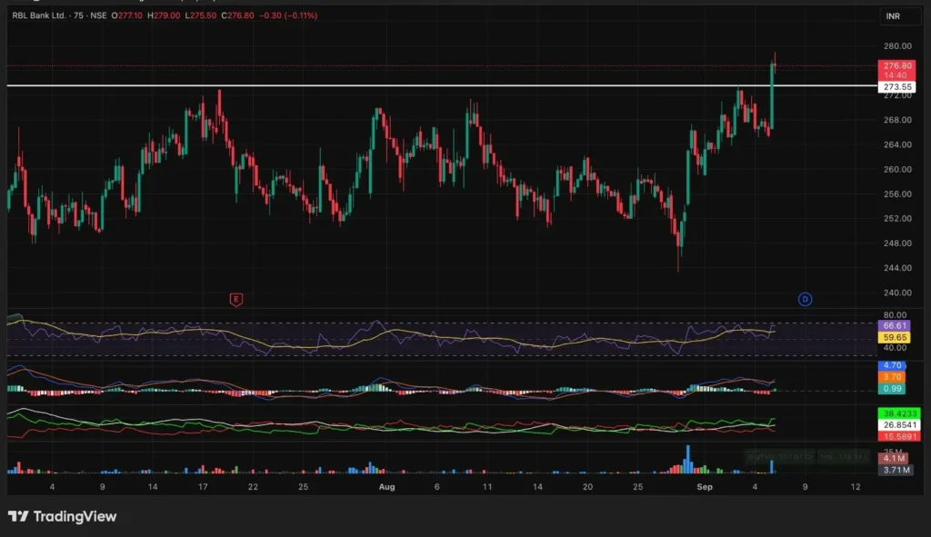Screen dimensions: 931x537
Task: Click the yellow 59.65 RSI average label
Action: (896, 337)
